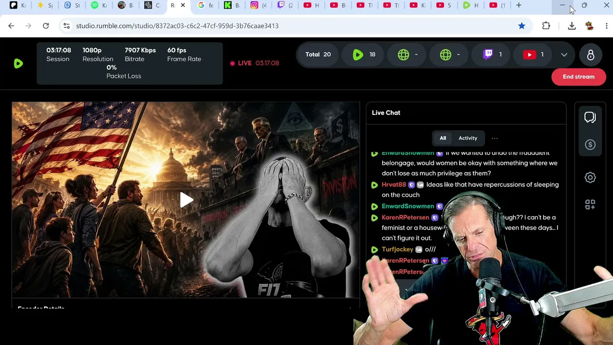Click the green Rumble icon beside Turfjockey
This screenshot has height=345, width=613.
click(375, 250)
